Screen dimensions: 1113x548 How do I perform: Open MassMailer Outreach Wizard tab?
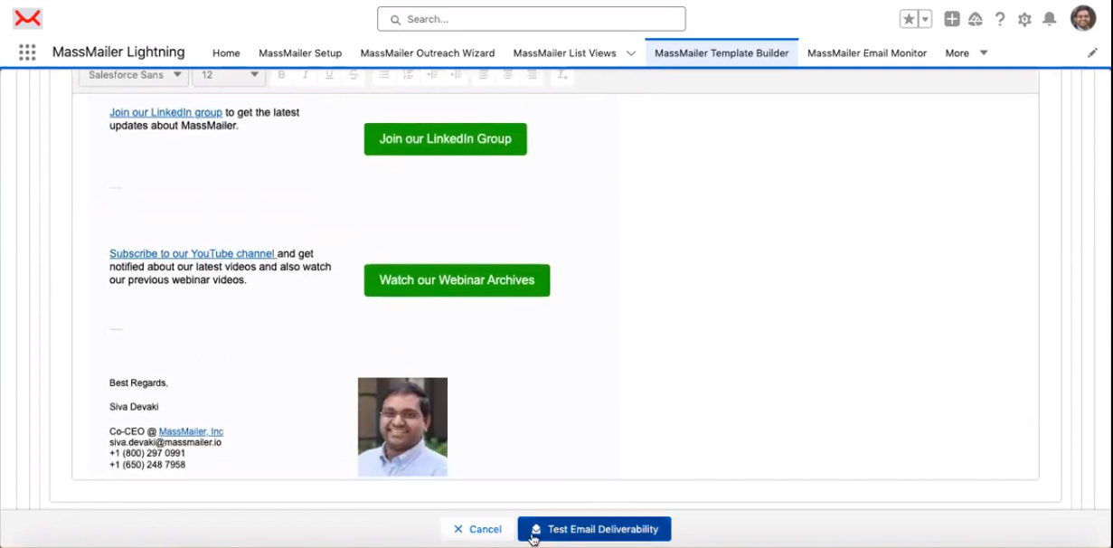pos(428,53)
